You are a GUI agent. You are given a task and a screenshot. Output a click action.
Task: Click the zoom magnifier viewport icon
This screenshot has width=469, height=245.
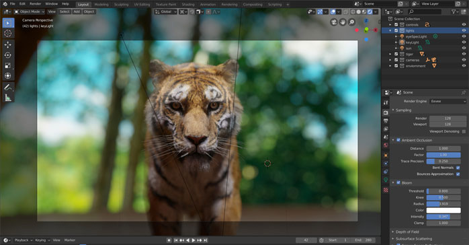(x=352, y=22)
